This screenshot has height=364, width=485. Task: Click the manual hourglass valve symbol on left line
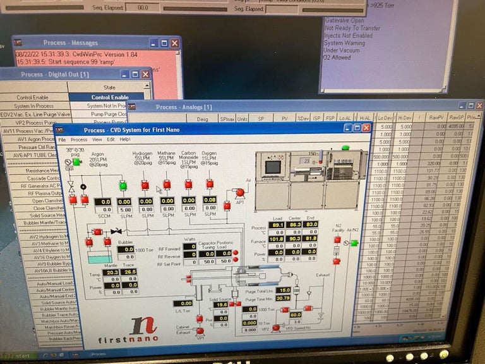pyautogui.click(x=71, y=186)
